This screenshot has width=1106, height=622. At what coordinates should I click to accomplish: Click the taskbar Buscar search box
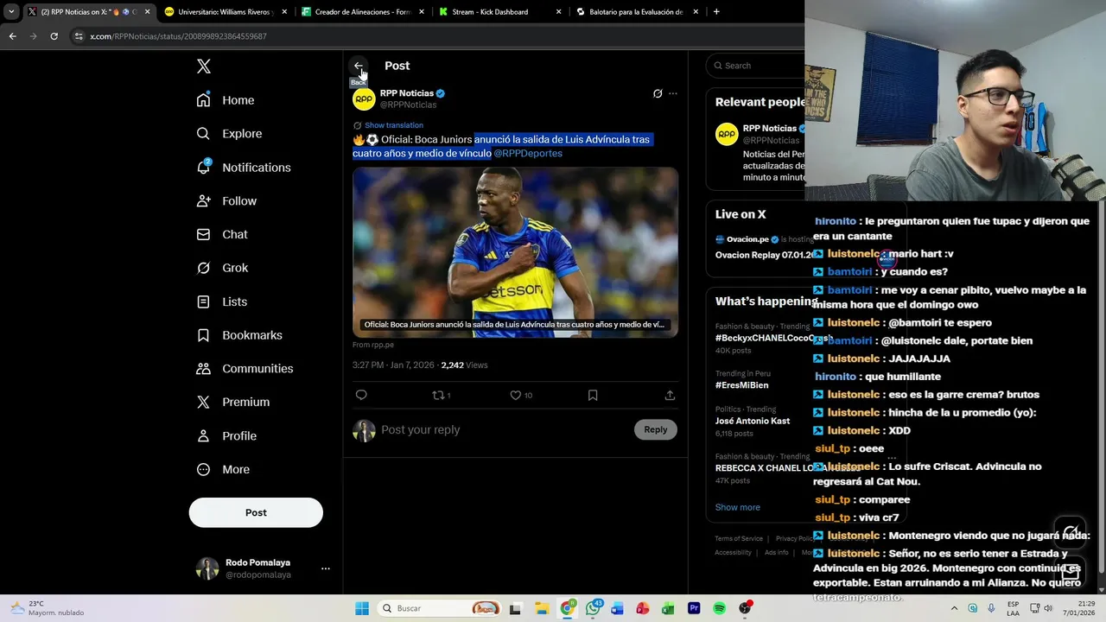pos(439,608)
